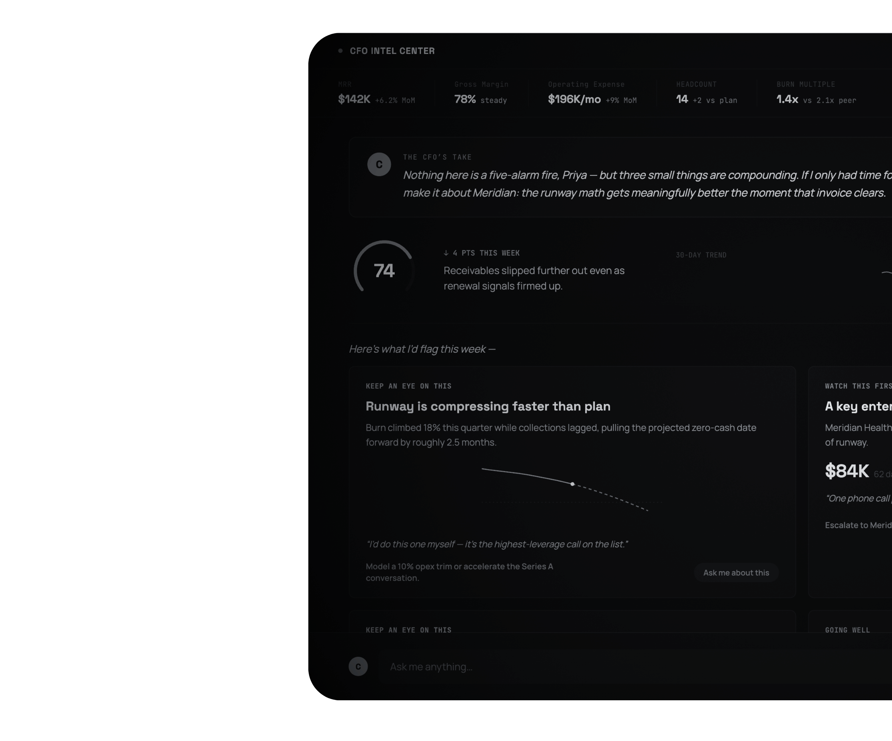Select the Gross Margin 78% metric

coord(481,93)
